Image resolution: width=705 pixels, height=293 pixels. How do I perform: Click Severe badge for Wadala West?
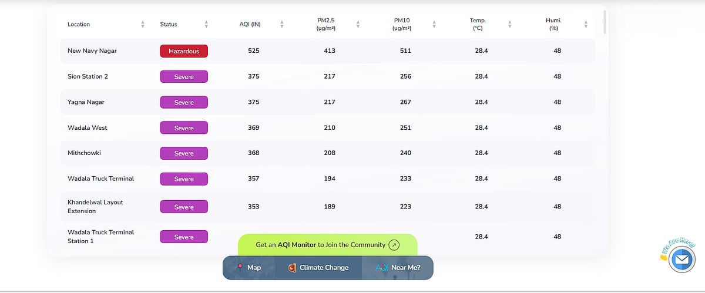tap(184, 127)
